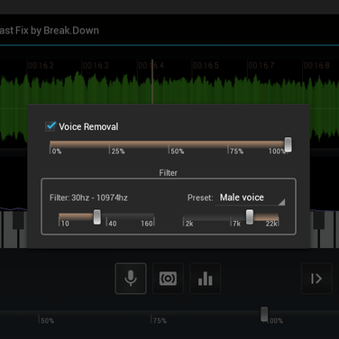Tap the surround sound effect icon
Viewport: 339px width, 339px height.
coord(168,279)
